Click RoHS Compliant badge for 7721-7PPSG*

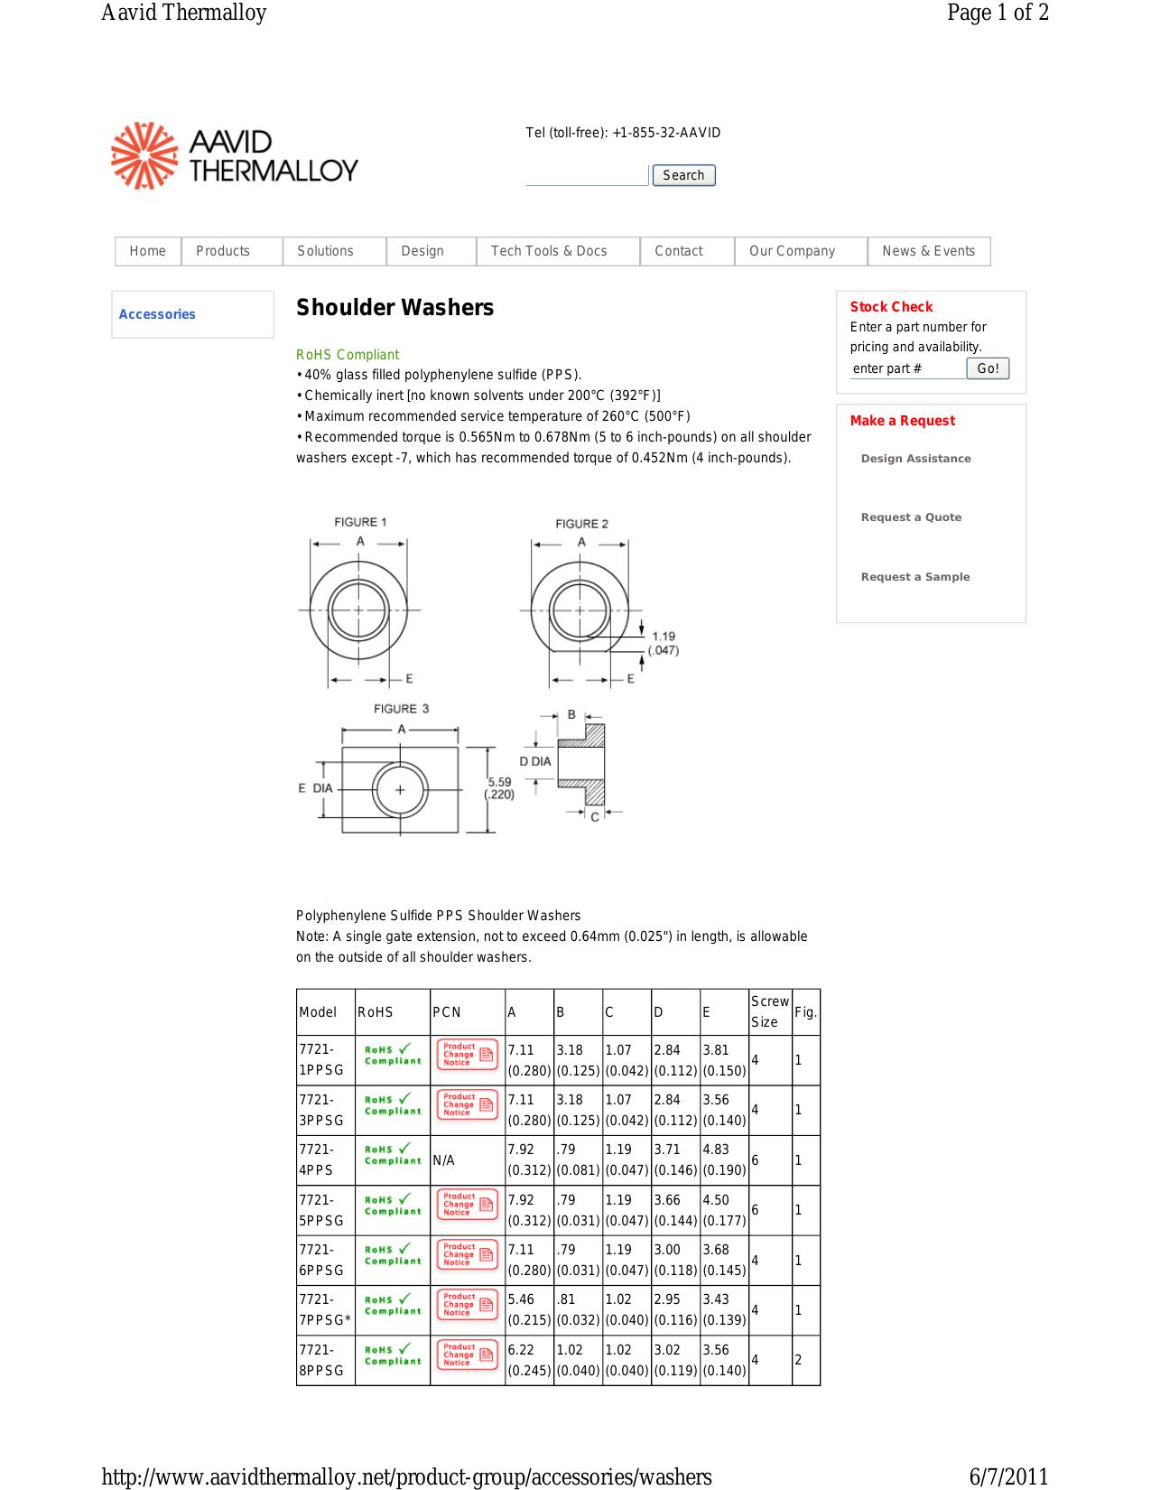pyautogui.click(x=393, y=1304)
